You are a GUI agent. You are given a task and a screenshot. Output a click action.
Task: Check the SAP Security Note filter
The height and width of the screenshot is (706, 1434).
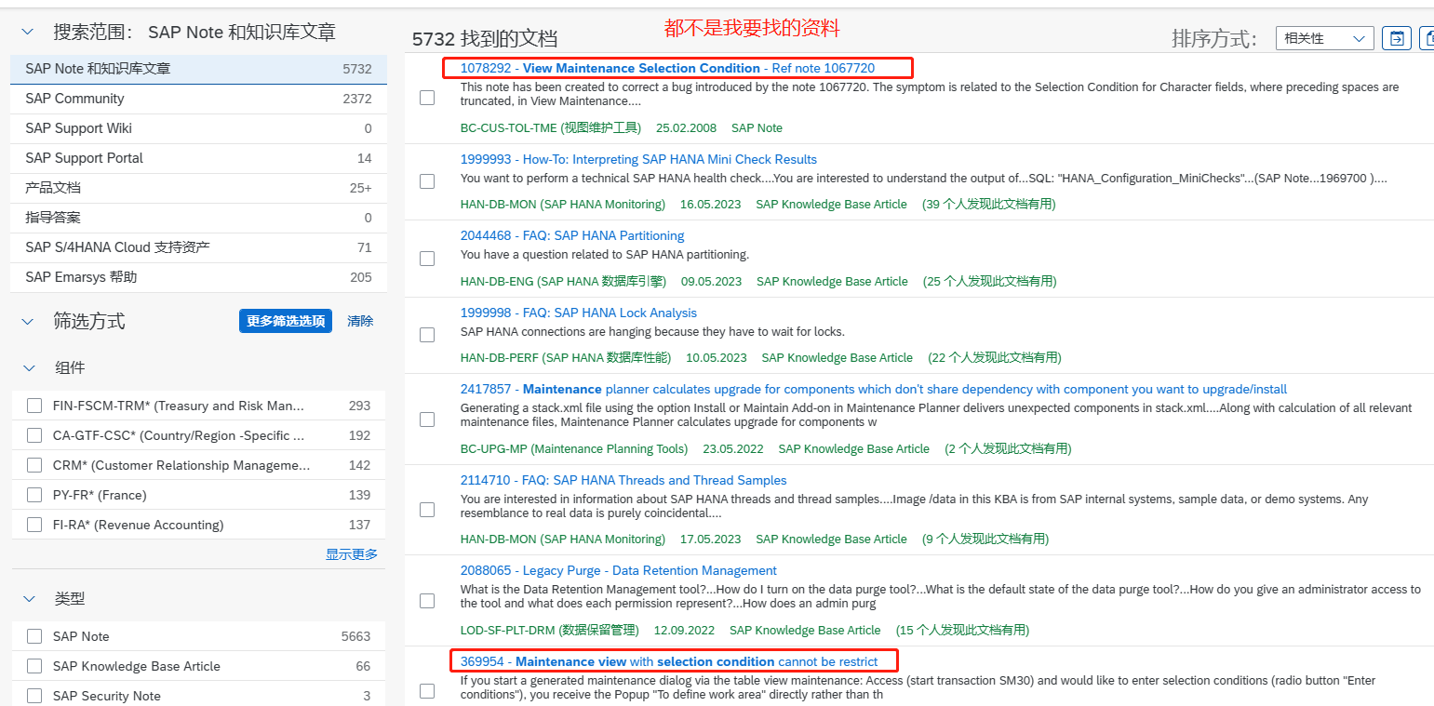pos(34,695)
